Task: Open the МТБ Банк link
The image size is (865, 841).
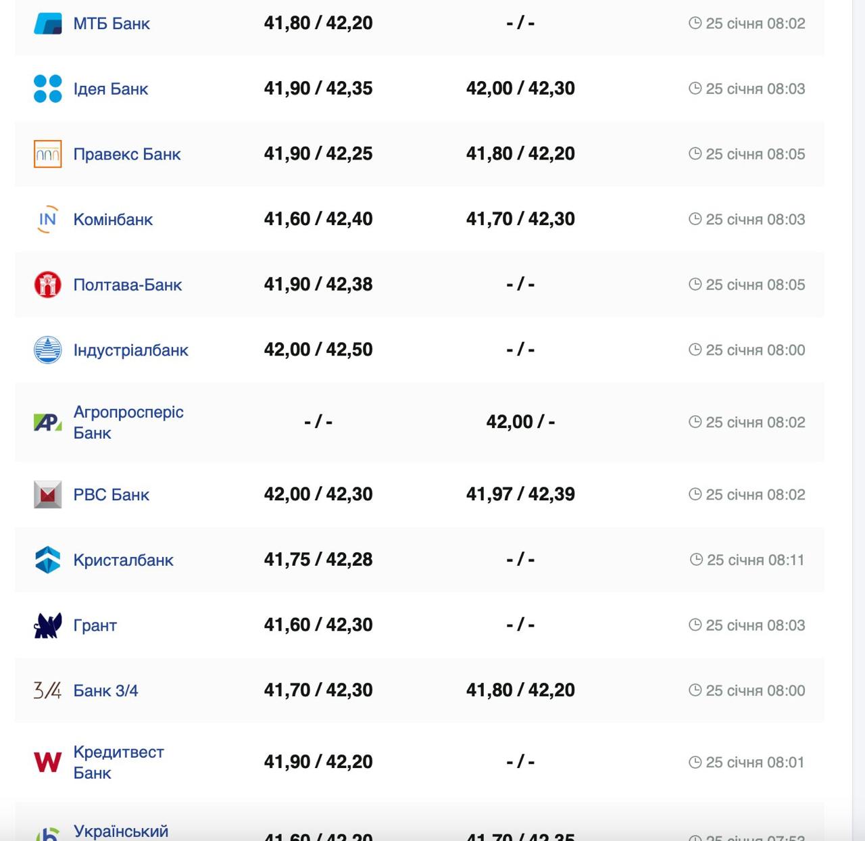Action: tap(112, 24)
